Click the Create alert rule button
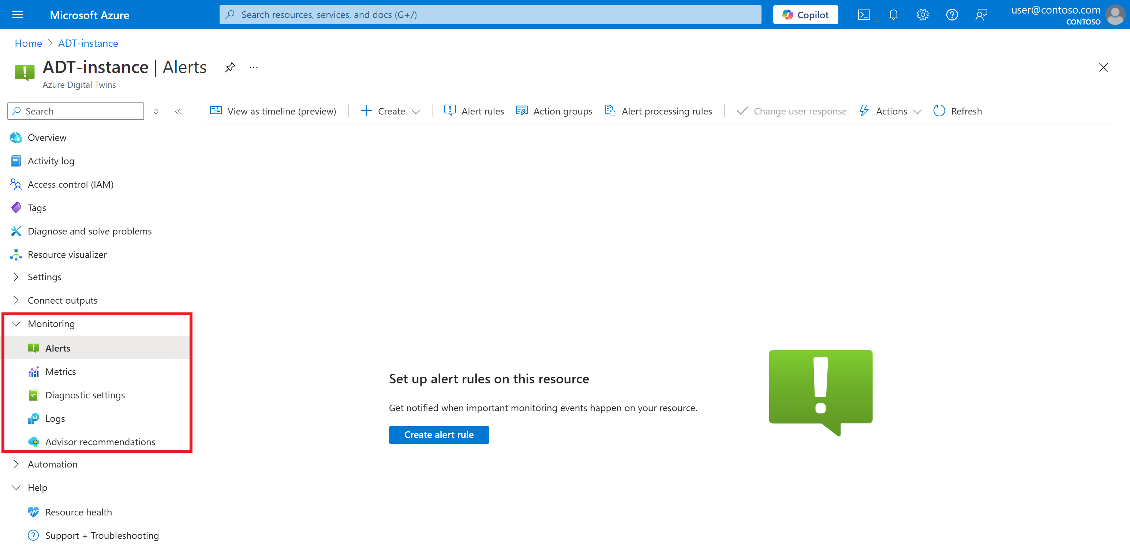Image resolution: width=1130 pixels, height=548 pixels. pos(439,435)
